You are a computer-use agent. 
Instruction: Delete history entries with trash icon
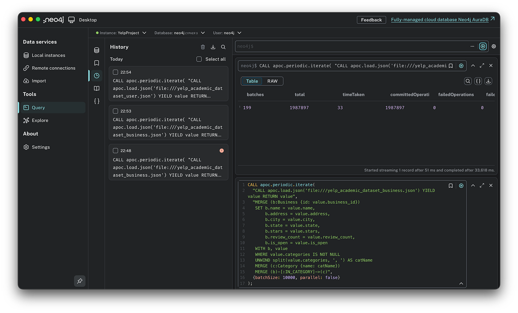pos(203,47)
